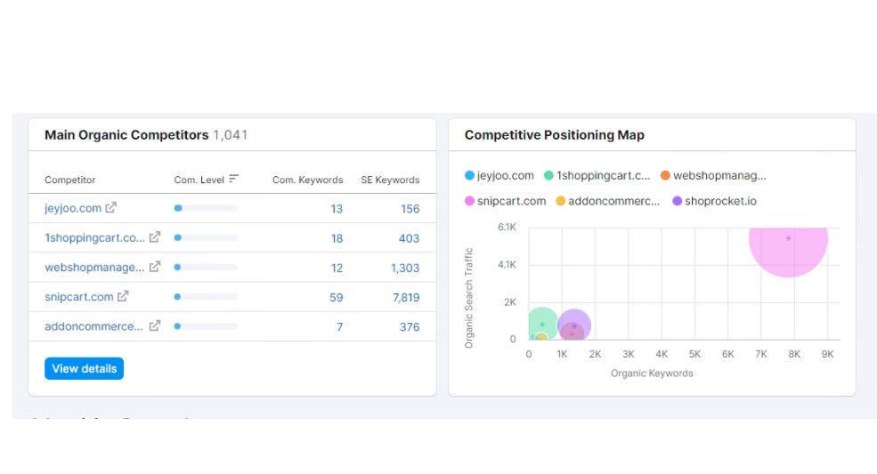Screen dimensions: 877x474
Task: Click common keywords value 12
Action: [x=337, y=269]
